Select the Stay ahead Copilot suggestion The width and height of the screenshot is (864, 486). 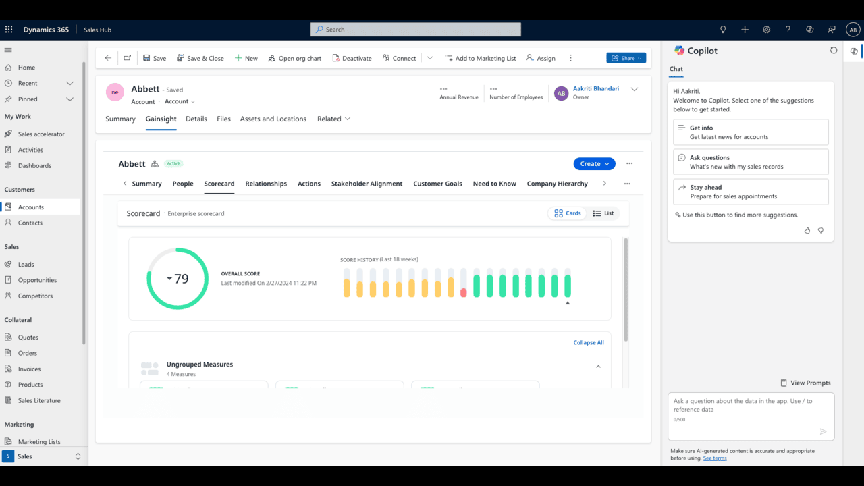(751, 192)
